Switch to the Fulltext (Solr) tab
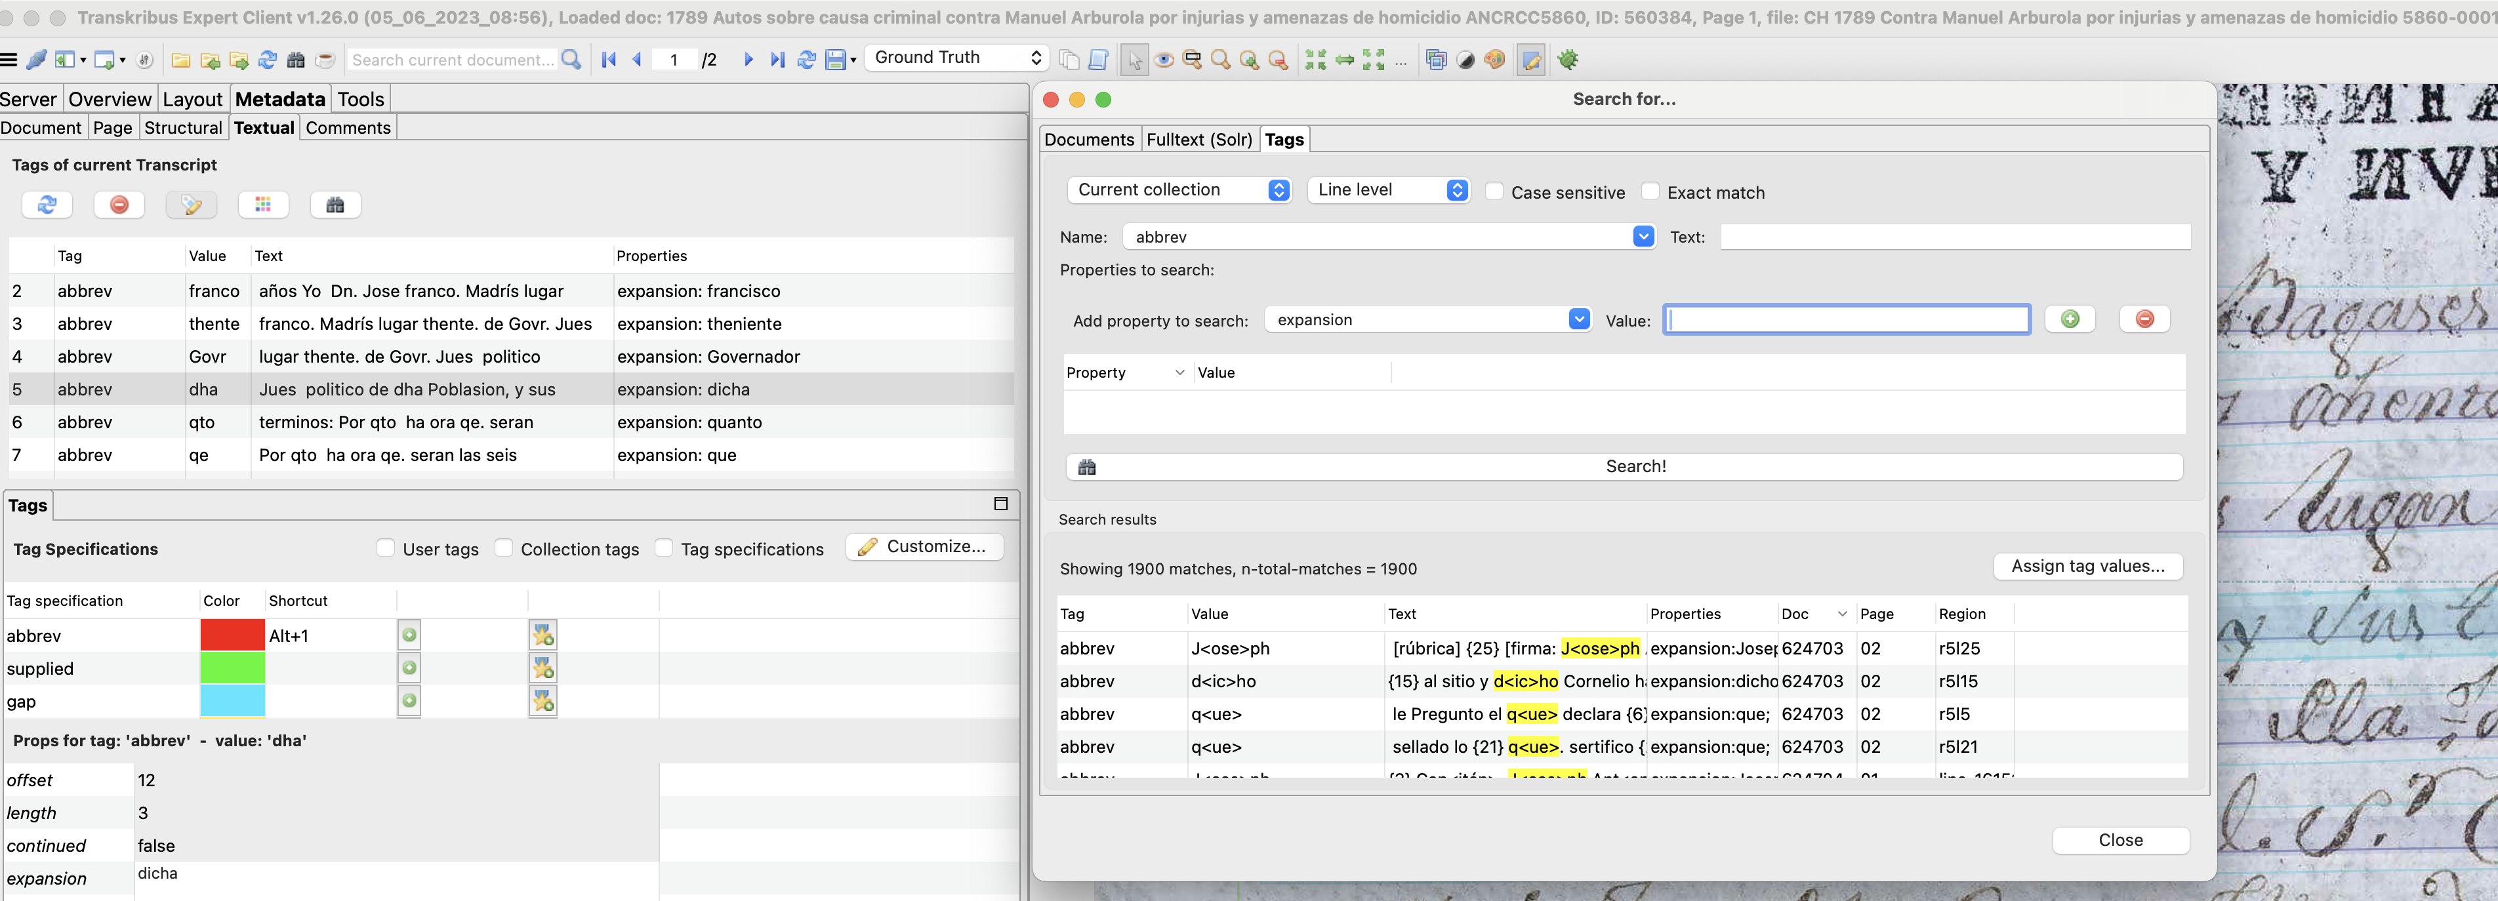 coord(1198,140)
